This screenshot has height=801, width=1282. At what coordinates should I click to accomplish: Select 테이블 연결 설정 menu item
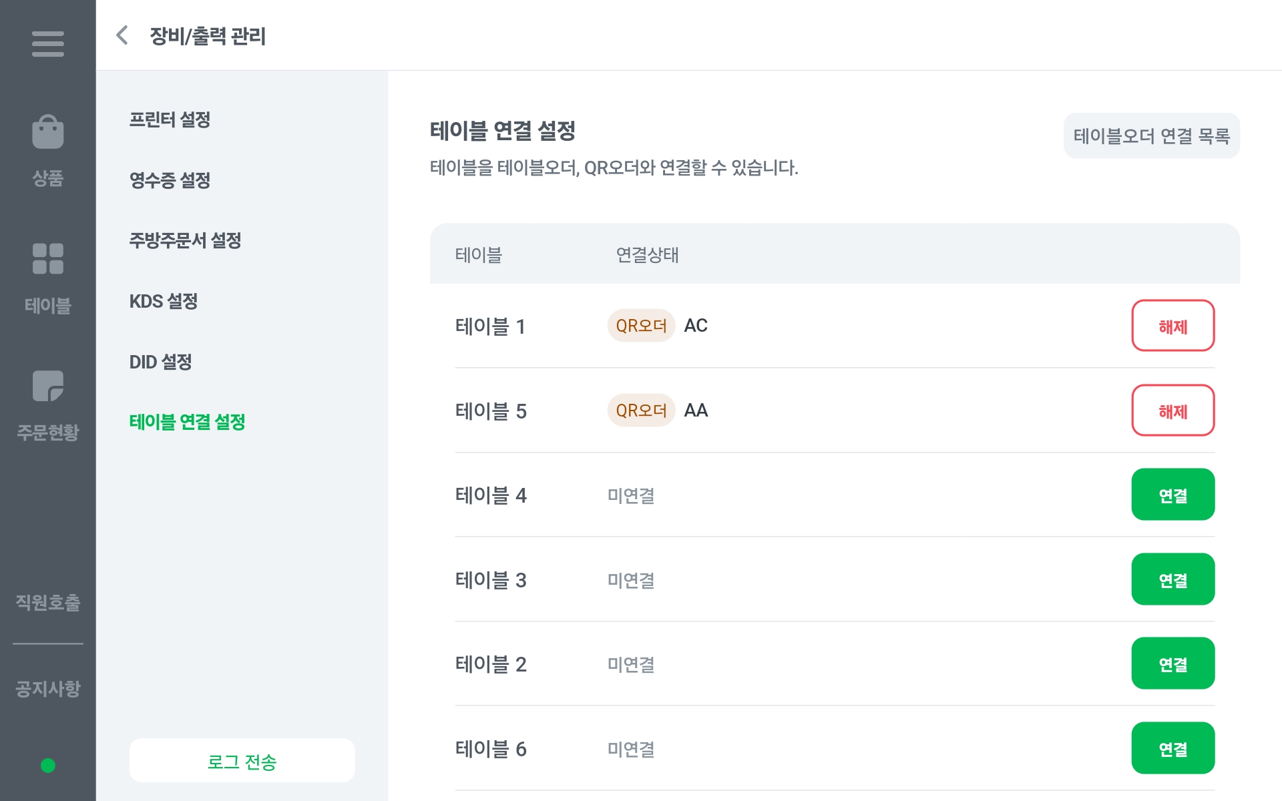(x=187, y=422)
